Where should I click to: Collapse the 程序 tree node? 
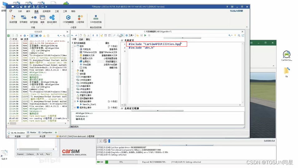[75, 46]
